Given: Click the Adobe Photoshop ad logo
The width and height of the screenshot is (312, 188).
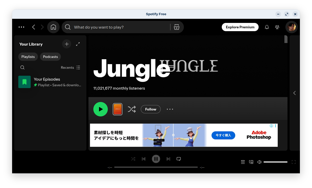Looking at the screenshot, I should point(259,135).
